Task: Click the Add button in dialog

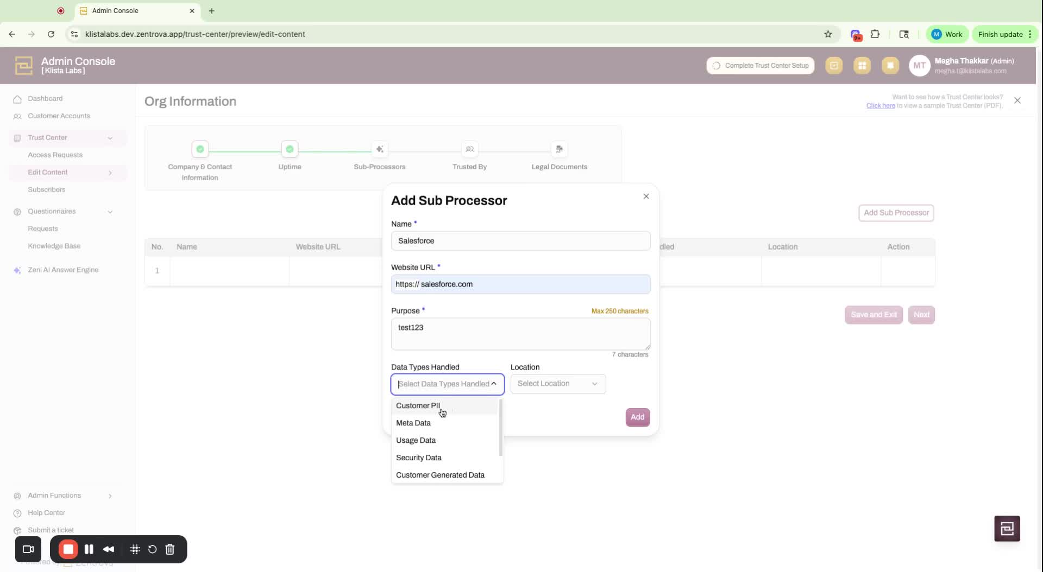Action: tap(637, 417)
